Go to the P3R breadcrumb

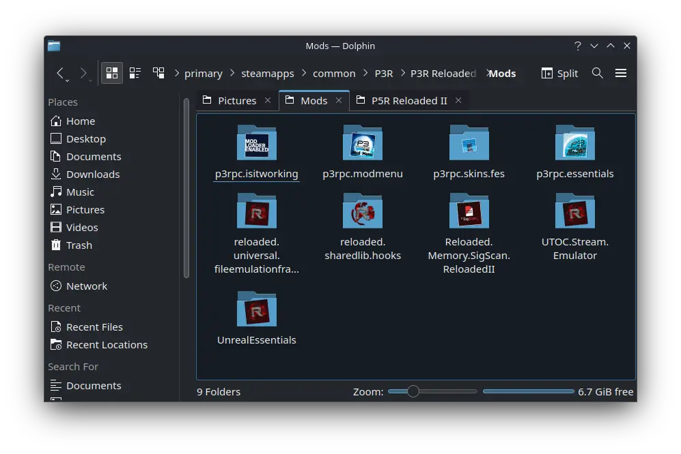coord(383,74)
